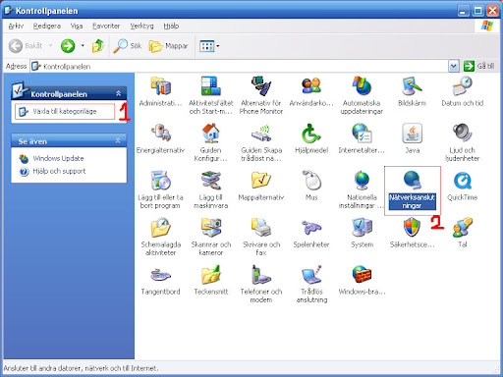
Task: Open the forward history dropdown arrow
Action: (x=83, y=46)
